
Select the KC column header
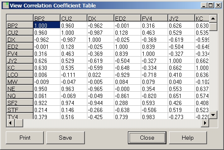point(202,18)
